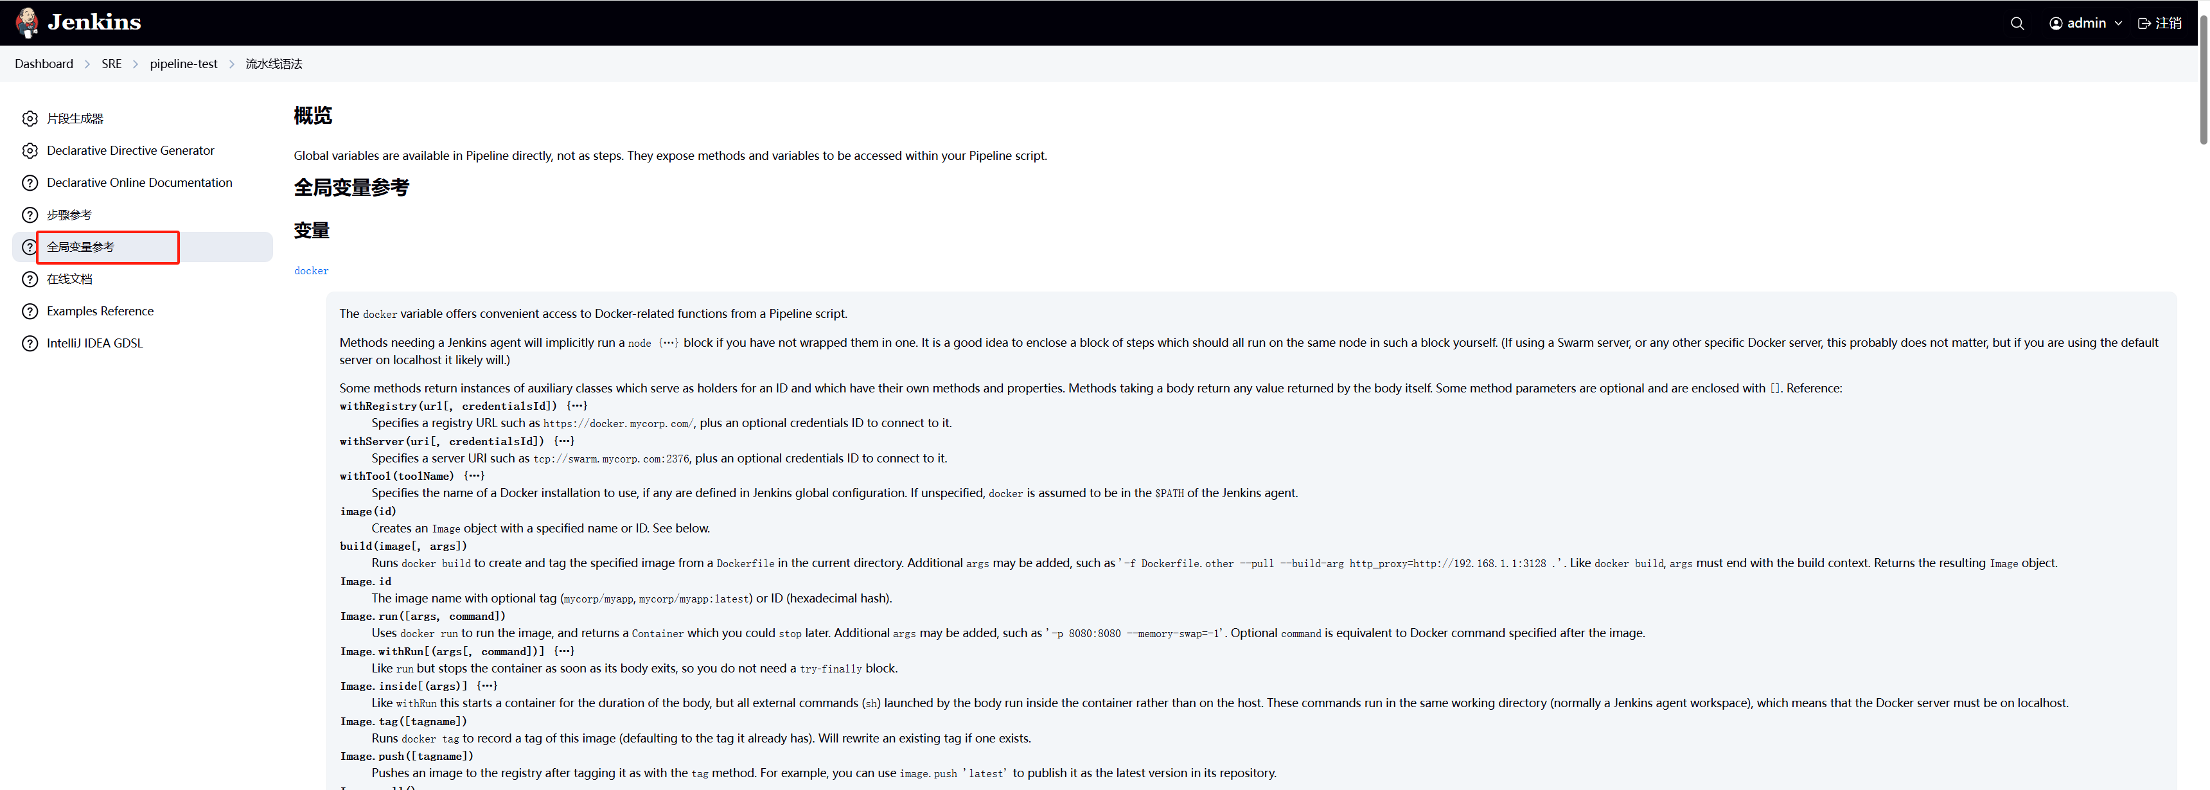This screenshot has width=2210, height=790.
Task: Open search via the magnifier icon
Action: point(2017,23)
